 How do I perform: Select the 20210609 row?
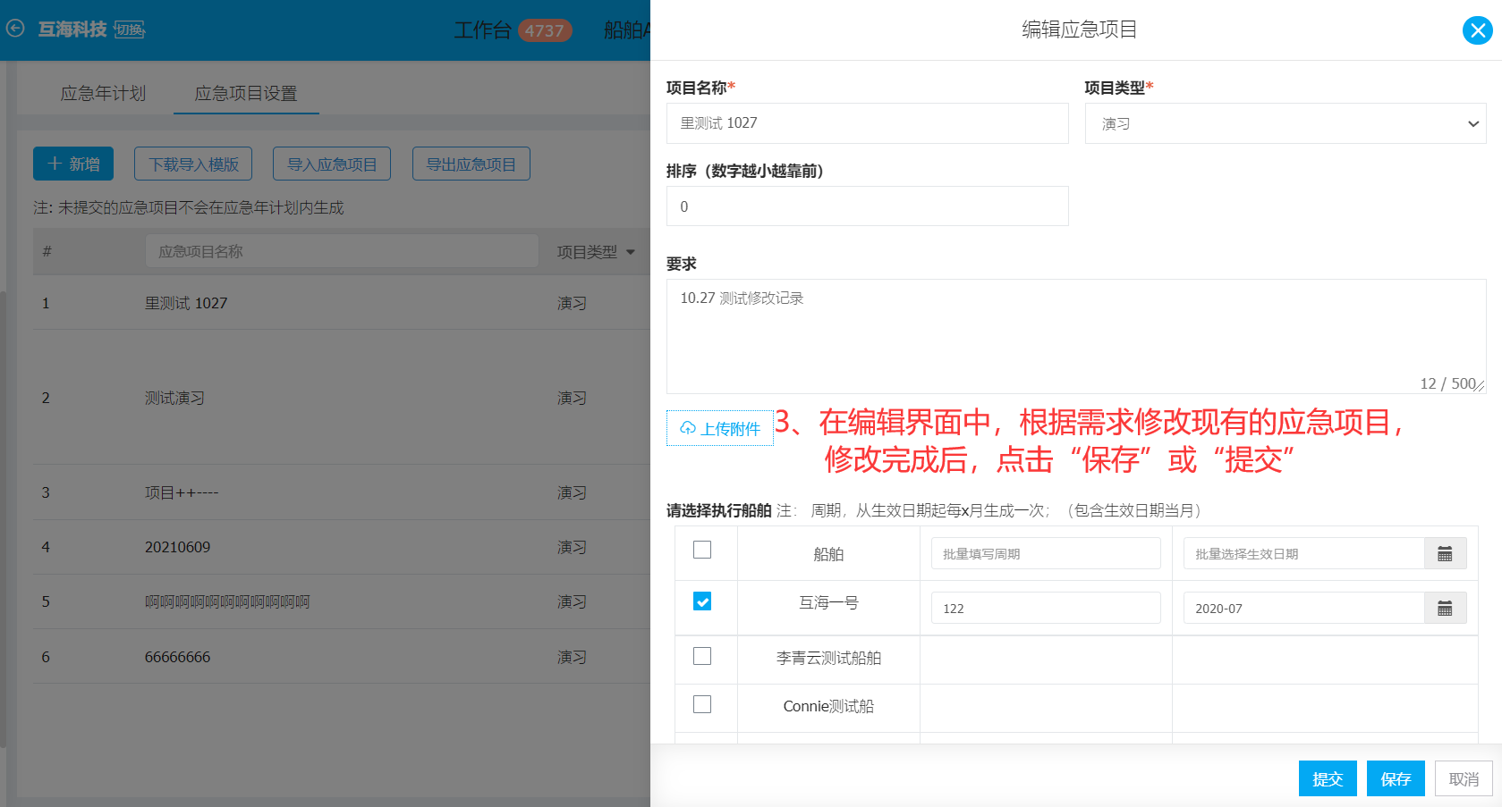pos(342,547)
